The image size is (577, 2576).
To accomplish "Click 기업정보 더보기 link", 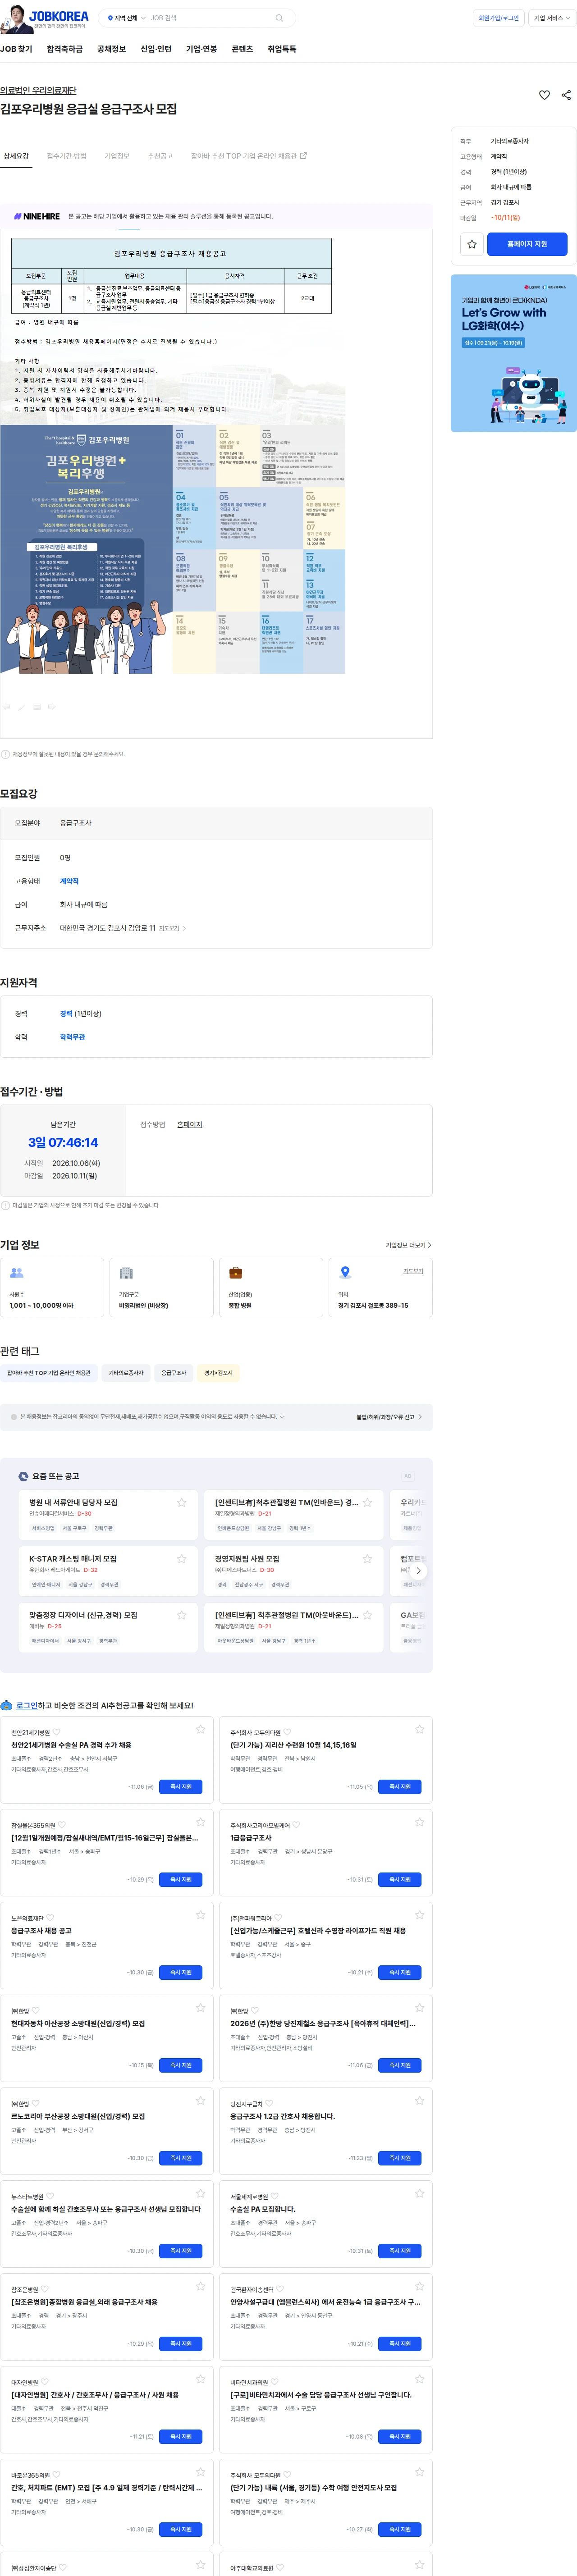I will (x=408, y=1245).
